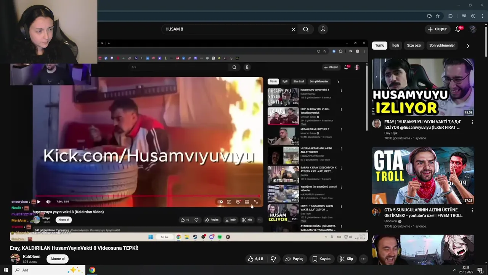Open the title "GTA 5 SUNUCULARININ ALTINI ÜSTÜNE GETİRMEK"

coord(423,213)
